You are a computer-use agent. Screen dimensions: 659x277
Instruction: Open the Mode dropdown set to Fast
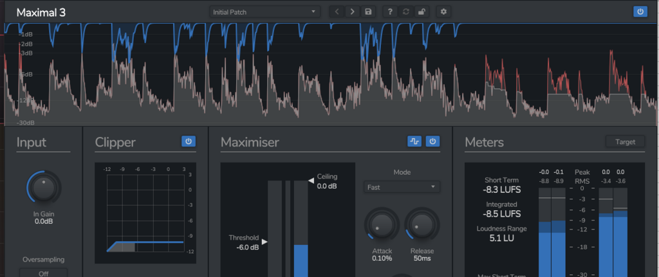click(402, 187)
